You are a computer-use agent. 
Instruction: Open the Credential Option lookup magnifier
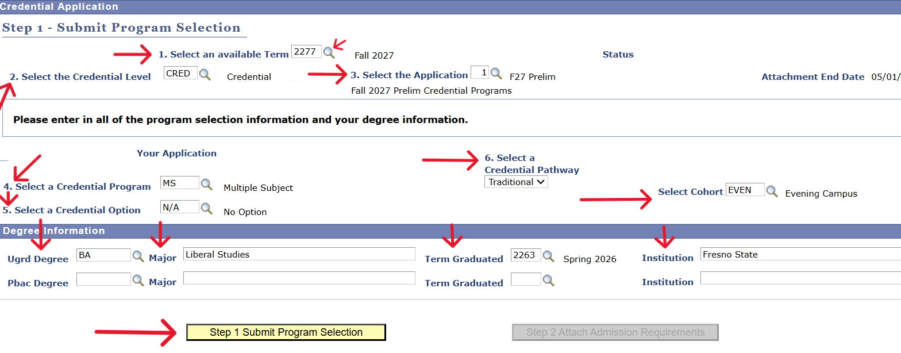coord(206,208)
